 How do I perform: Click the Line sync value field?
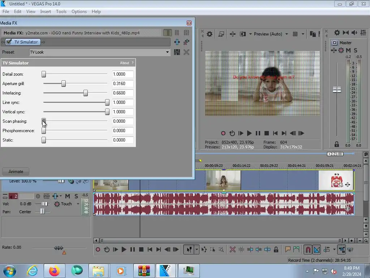click(123, 102)
